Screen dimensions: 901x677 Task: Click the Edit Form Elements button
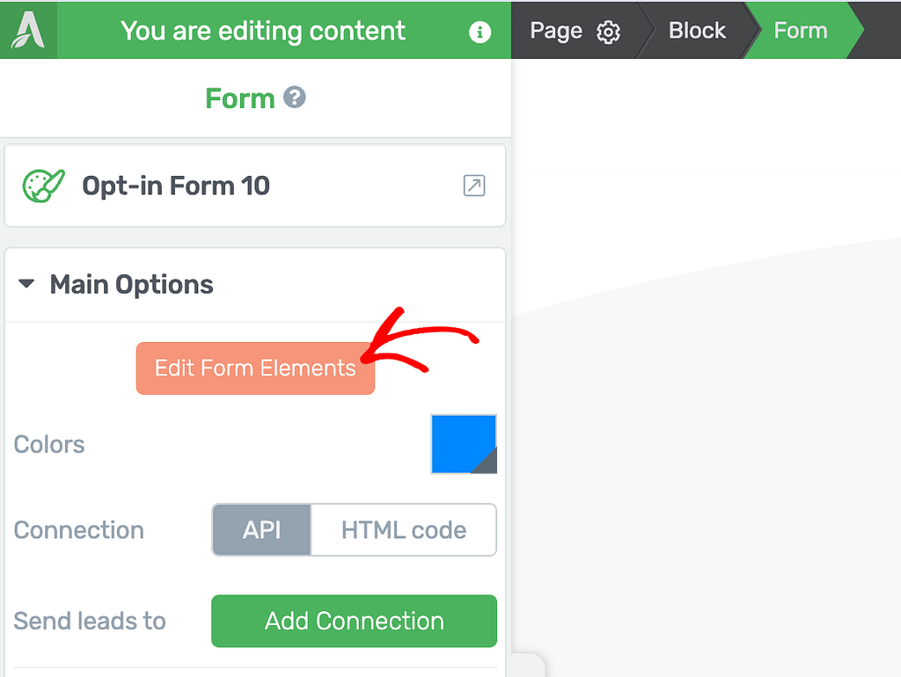(255, 368)
